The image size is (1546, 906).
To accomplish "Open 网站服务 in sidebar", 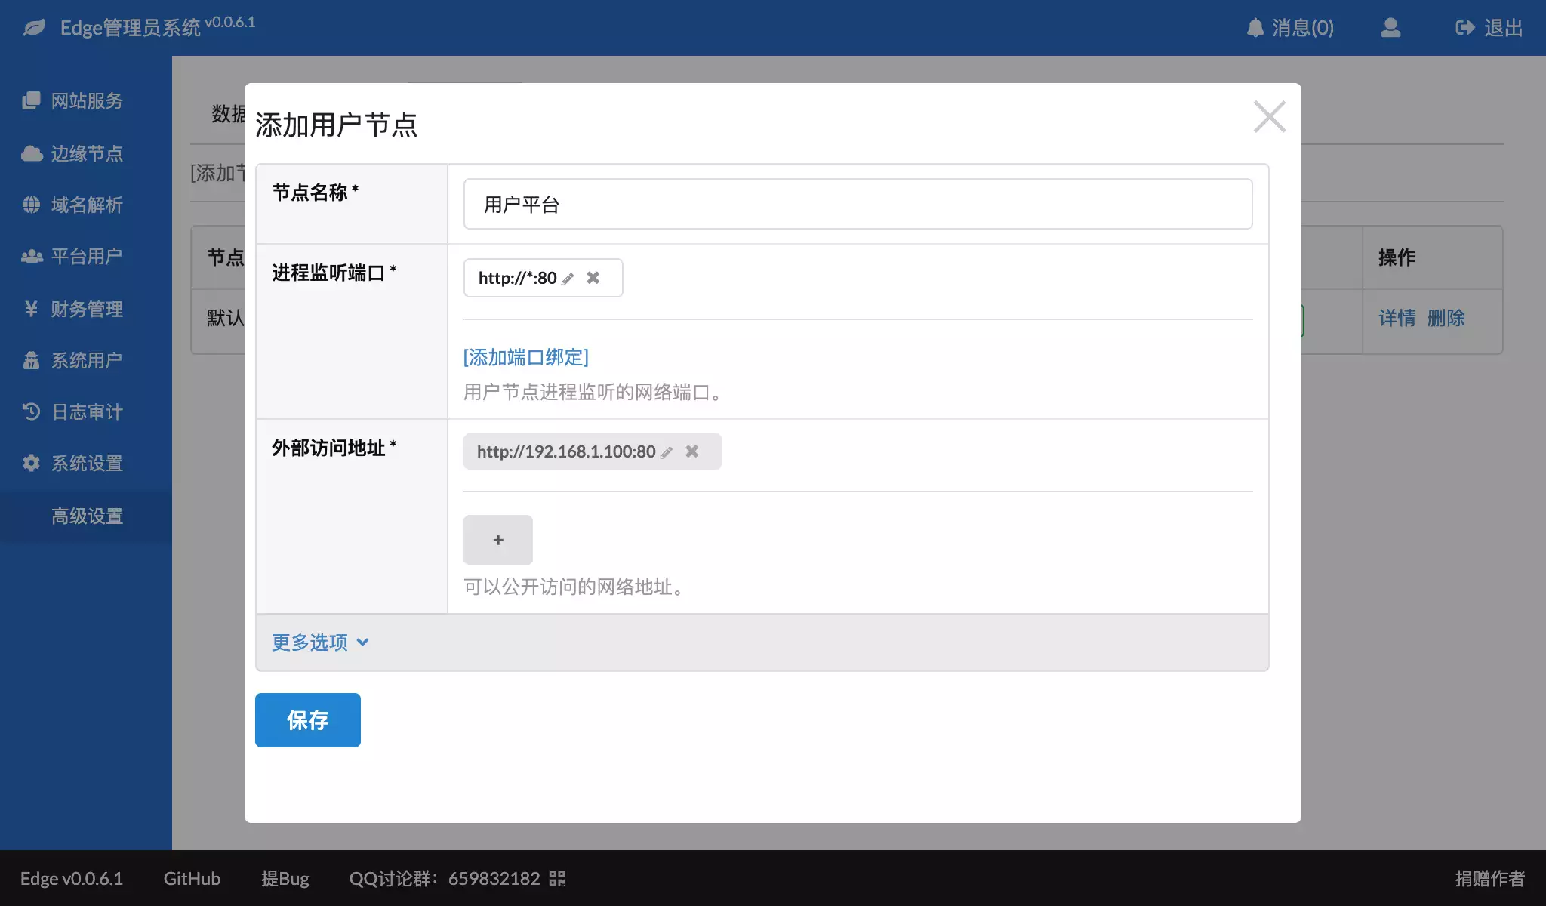I will pyautogui.click(x=86, y=101).
